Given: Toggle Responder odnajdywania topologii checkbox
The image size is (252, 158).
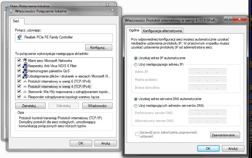Looking at the screenshot, I should click(x=19, y=96).
